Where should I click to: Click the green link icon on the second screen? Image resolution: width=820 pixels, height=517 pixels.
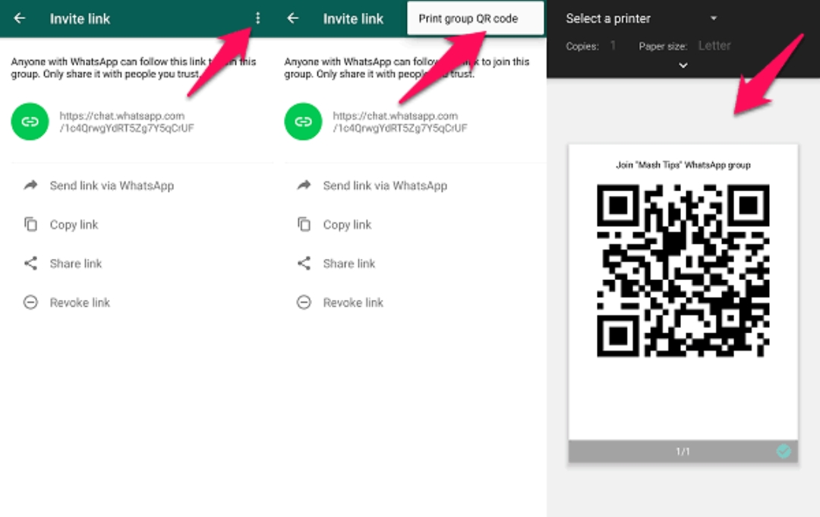tap(303, 121)
